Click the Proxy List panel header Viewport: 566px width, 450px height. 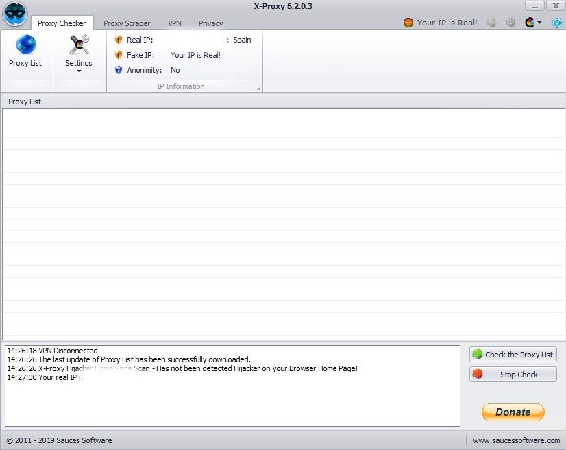click(283, 102)
